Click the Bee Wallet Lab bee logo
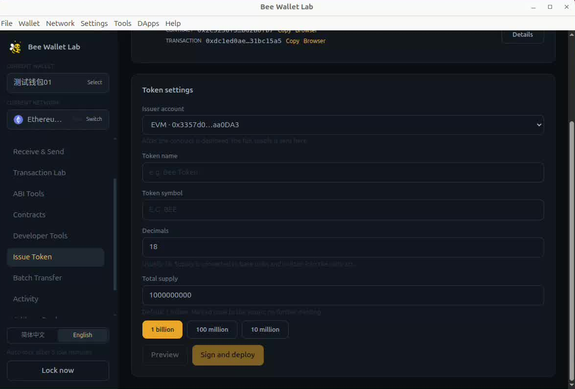This screenshot has height=389, width=575. coord(15,47)
